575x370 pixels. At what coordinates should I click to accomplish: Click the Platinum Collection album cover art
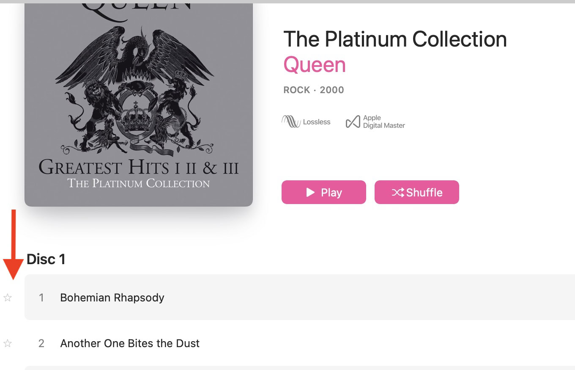click(139, 102)
